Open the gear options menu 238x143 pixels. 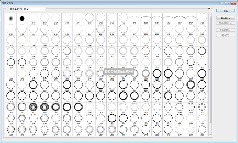(209, 9)
